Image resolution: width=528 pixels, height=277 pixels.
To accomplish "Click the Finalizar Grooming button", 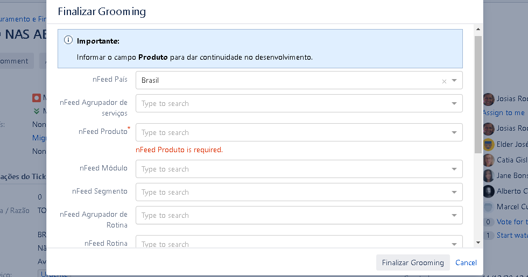I will [x=413, y=262].
